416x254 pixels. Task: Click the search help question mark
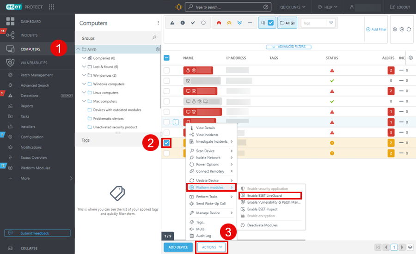(266, 7)
